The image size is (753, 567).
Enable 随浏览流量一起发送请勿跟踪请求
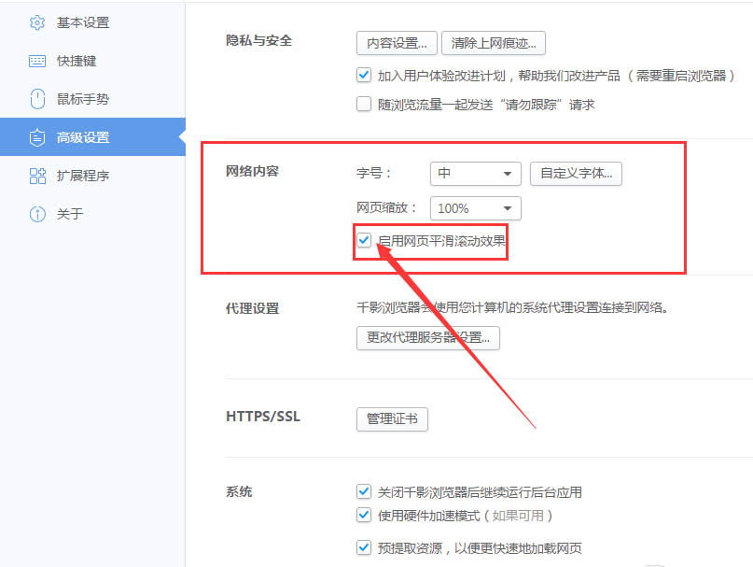(x=363, y=105)
